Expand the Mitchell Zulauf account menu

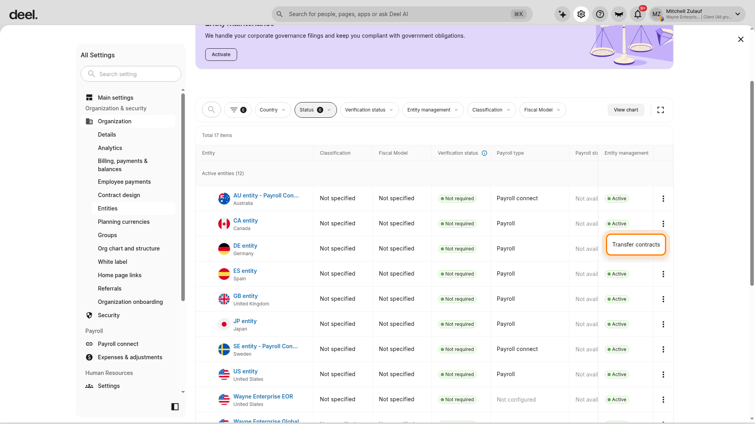click(x=697, y=14)
